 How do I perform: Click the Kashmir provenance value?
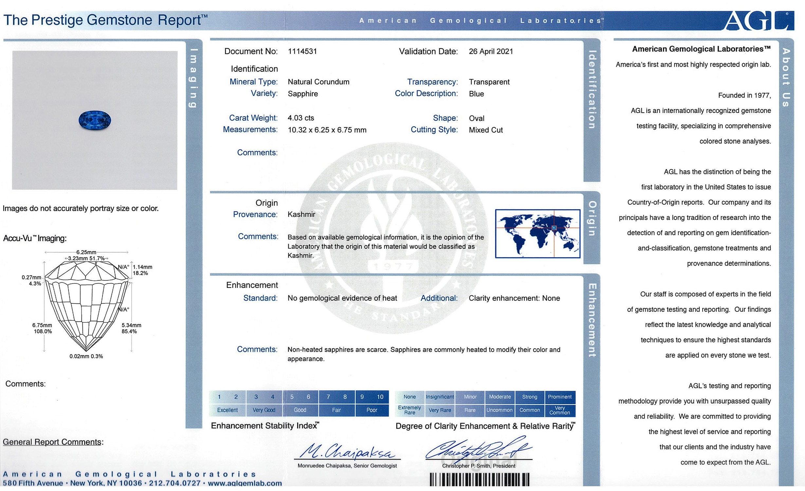[x=301, y=214]
